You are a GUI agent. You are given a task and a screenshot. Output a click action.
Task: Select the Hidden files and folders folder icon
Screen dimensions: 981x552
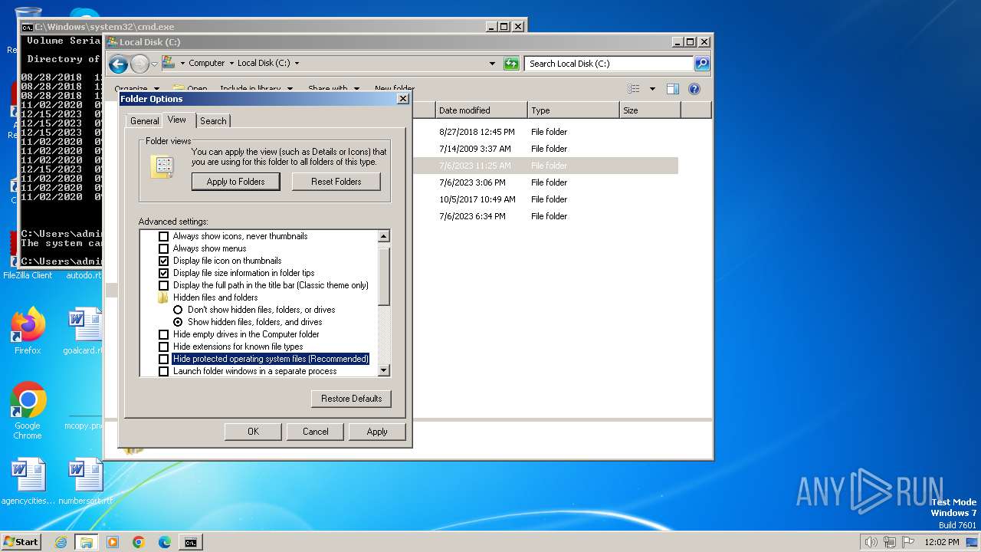click(x=163, y=297)
